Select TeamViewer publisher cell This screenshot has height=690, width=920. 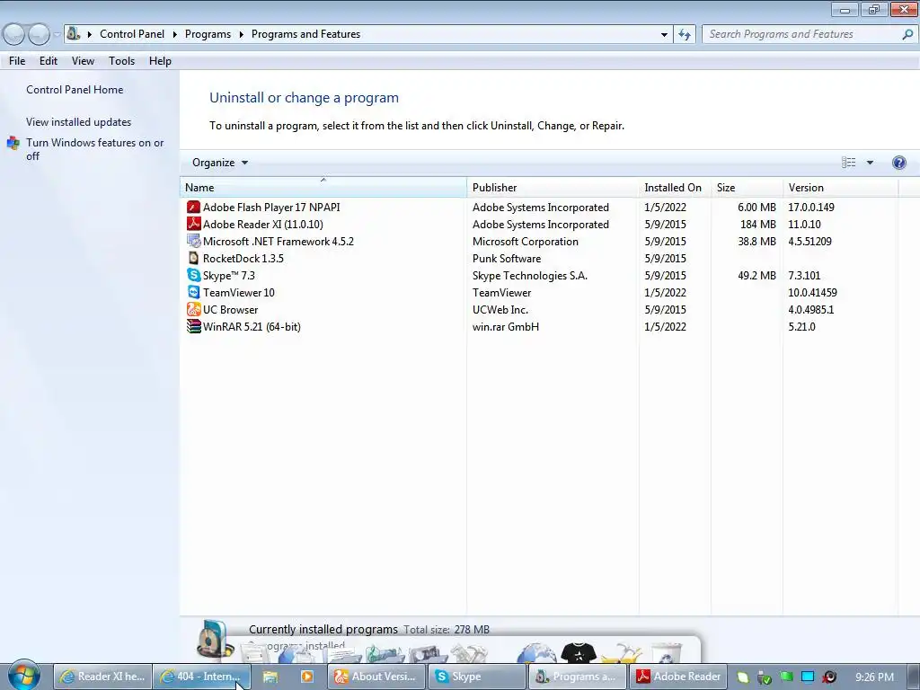click(x=501, y=292)
